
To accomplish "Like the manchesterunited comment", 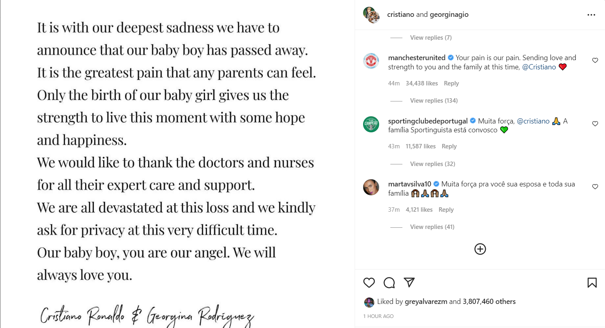I will 595,61.
